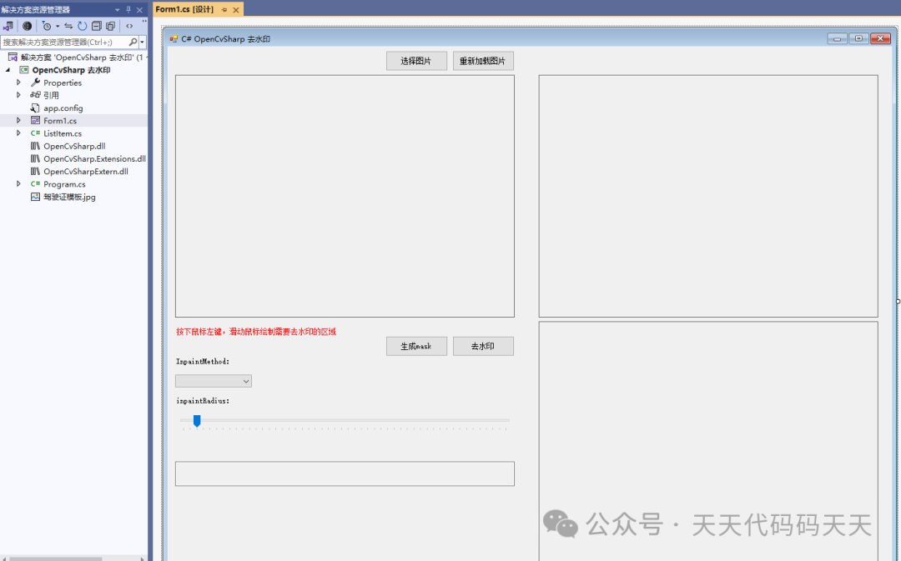Click the form title bar icon
Screen dimensions: 901x561
(174, 39)
